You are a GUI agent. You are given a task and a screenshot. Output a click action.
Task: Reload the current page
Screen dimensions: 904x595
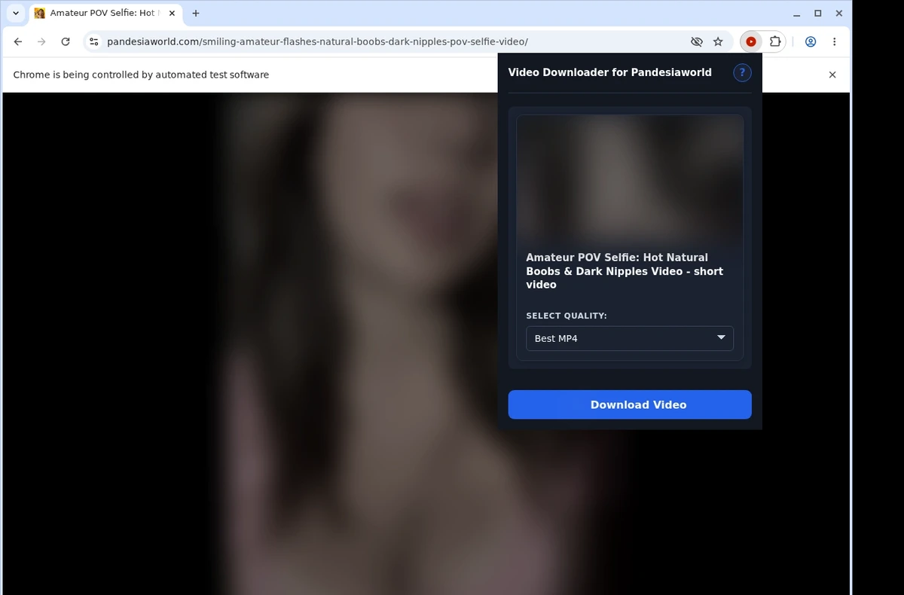pyautogui.click(x=66, y=42)
